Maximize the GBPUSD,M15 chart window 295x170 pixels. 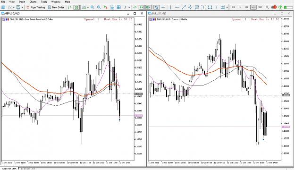[135, 14]
